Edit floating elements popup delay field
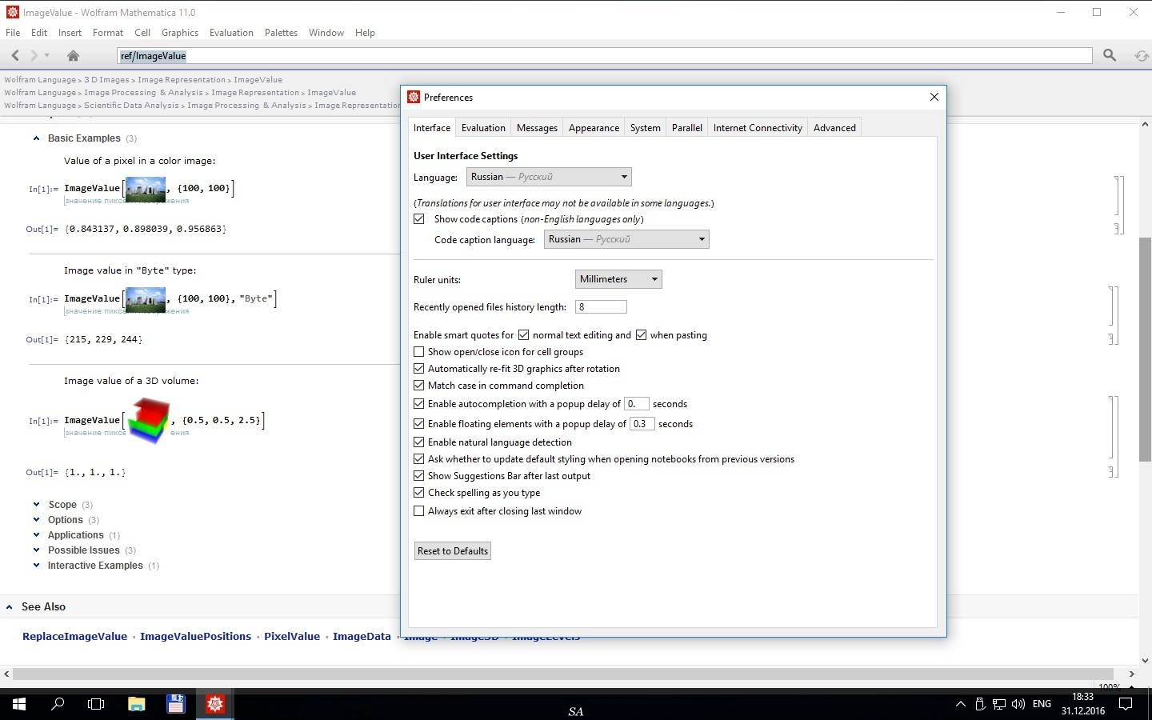Screen dimensions: 1152x720 [642, 424]
